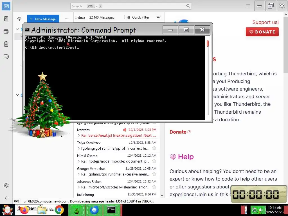Switch to Thunderbird in taskbar
288x216 pixels.
tap(94, 210)
